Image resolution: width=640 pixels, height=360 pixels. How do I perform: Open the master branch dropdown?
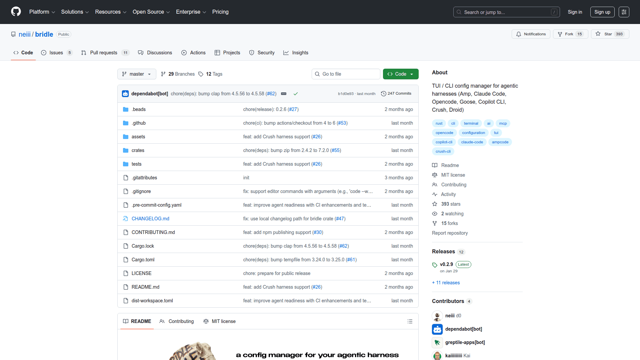pyautogui.click(x=137, y=74)
